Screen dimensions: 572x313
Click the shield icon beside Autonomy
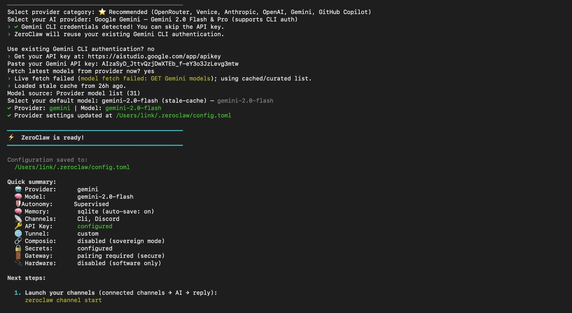18,204
